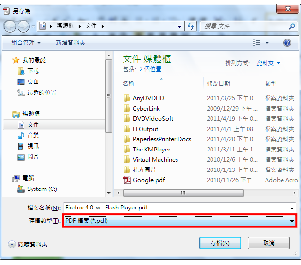The image size is (301, 265).
Task: Click the refresh icon beside address bar
Action: [x=191, y=26]
